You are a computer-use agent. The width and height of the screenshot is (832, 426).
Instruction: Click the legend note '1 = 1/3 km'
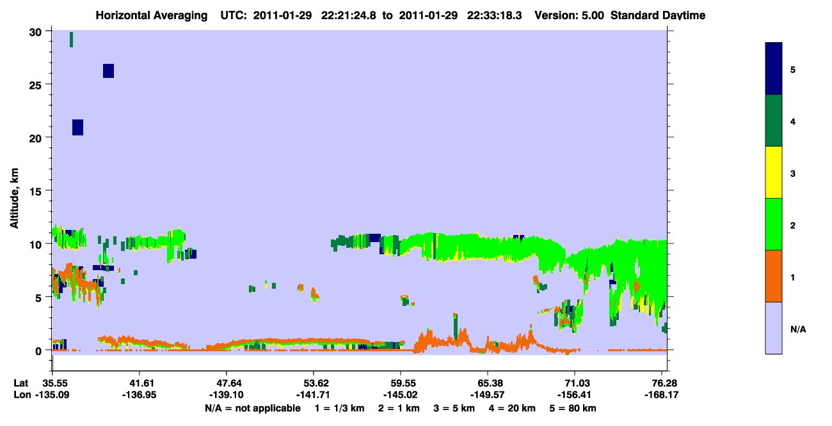[340, 408]
